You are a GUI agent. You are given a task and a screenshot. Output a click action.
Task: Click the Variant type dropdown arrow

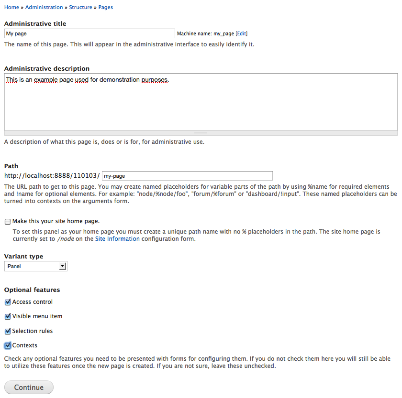point(62,266)
